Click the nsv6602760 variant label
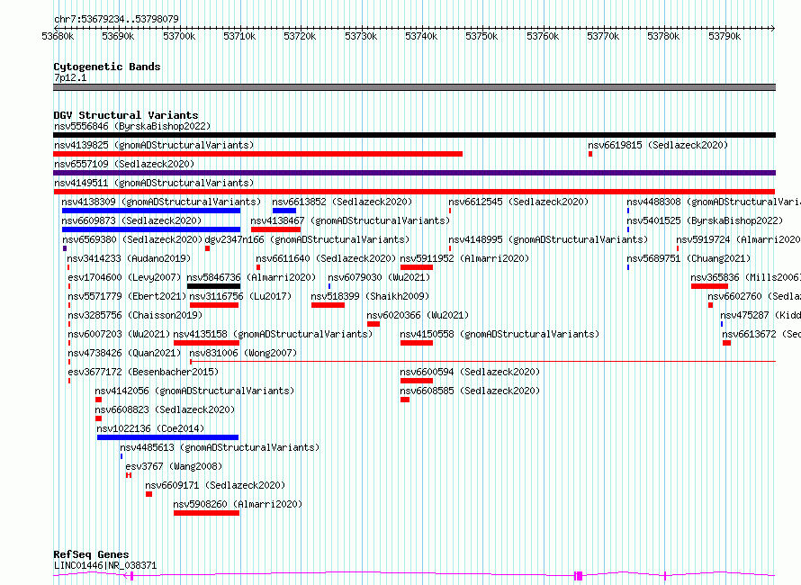801x585 pixels. (754, 296)
